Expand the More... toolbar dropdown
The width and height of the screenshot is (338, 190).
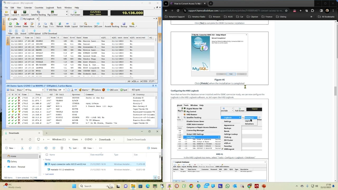133,25
